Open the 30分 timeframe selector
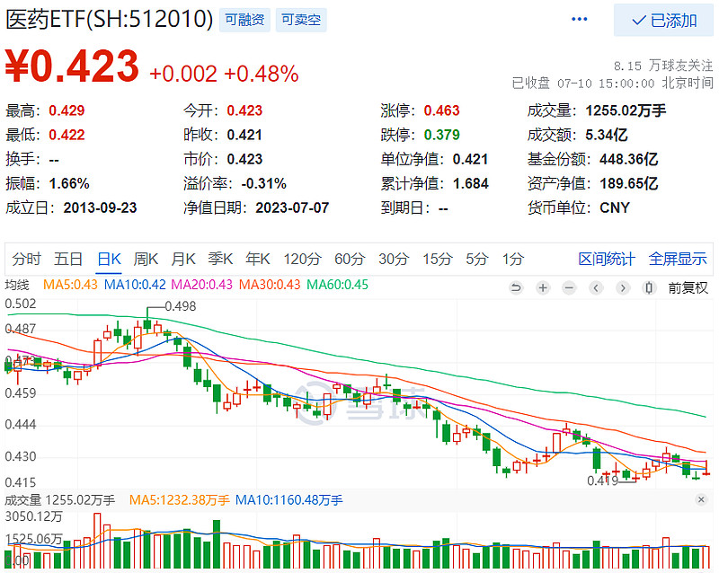 click(391, 258)
